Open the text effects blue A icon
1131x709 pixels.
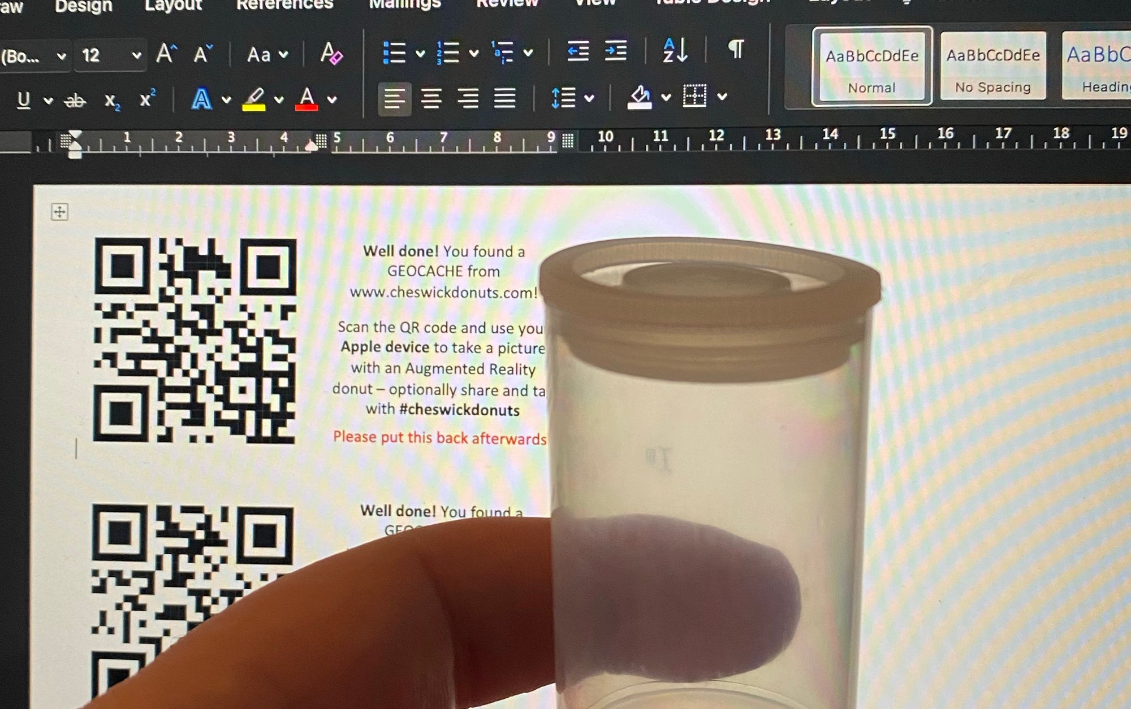point(202,99)
